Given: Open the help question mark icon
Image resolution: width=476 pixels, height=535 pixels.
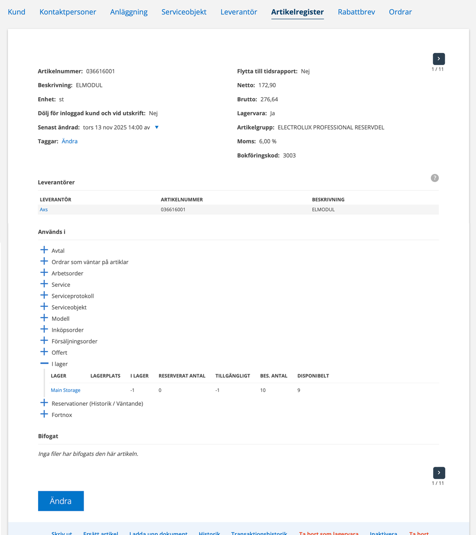Looking at the screenshot, I should tap(435, 178).
